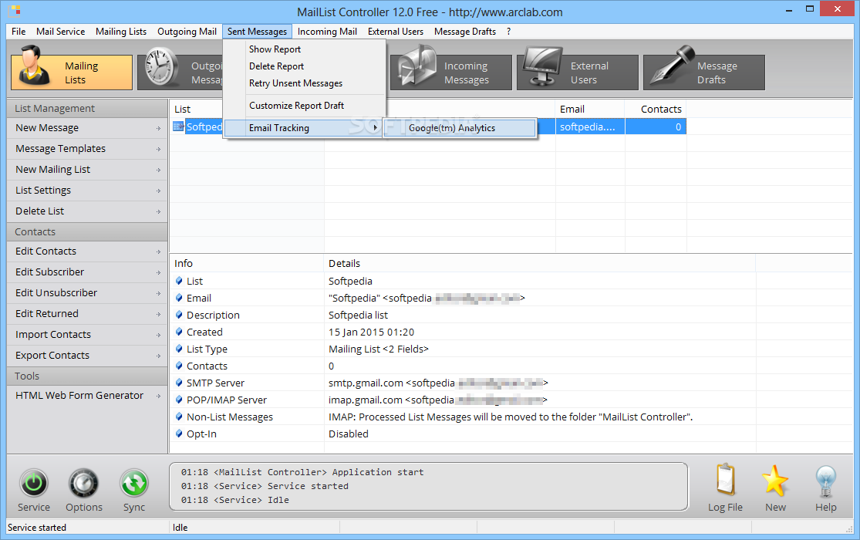Expand the Delete List arrow

pyautogui.click(x=159, y=212)
